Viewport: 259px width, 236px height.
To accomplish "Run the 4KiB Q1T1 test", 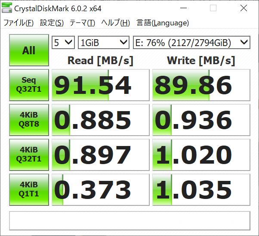I will (x=29, y=189).
